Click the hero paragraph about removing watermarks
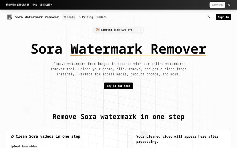Image resolution: width=237 pixels, height=148 pixels. tap(118, 69)
